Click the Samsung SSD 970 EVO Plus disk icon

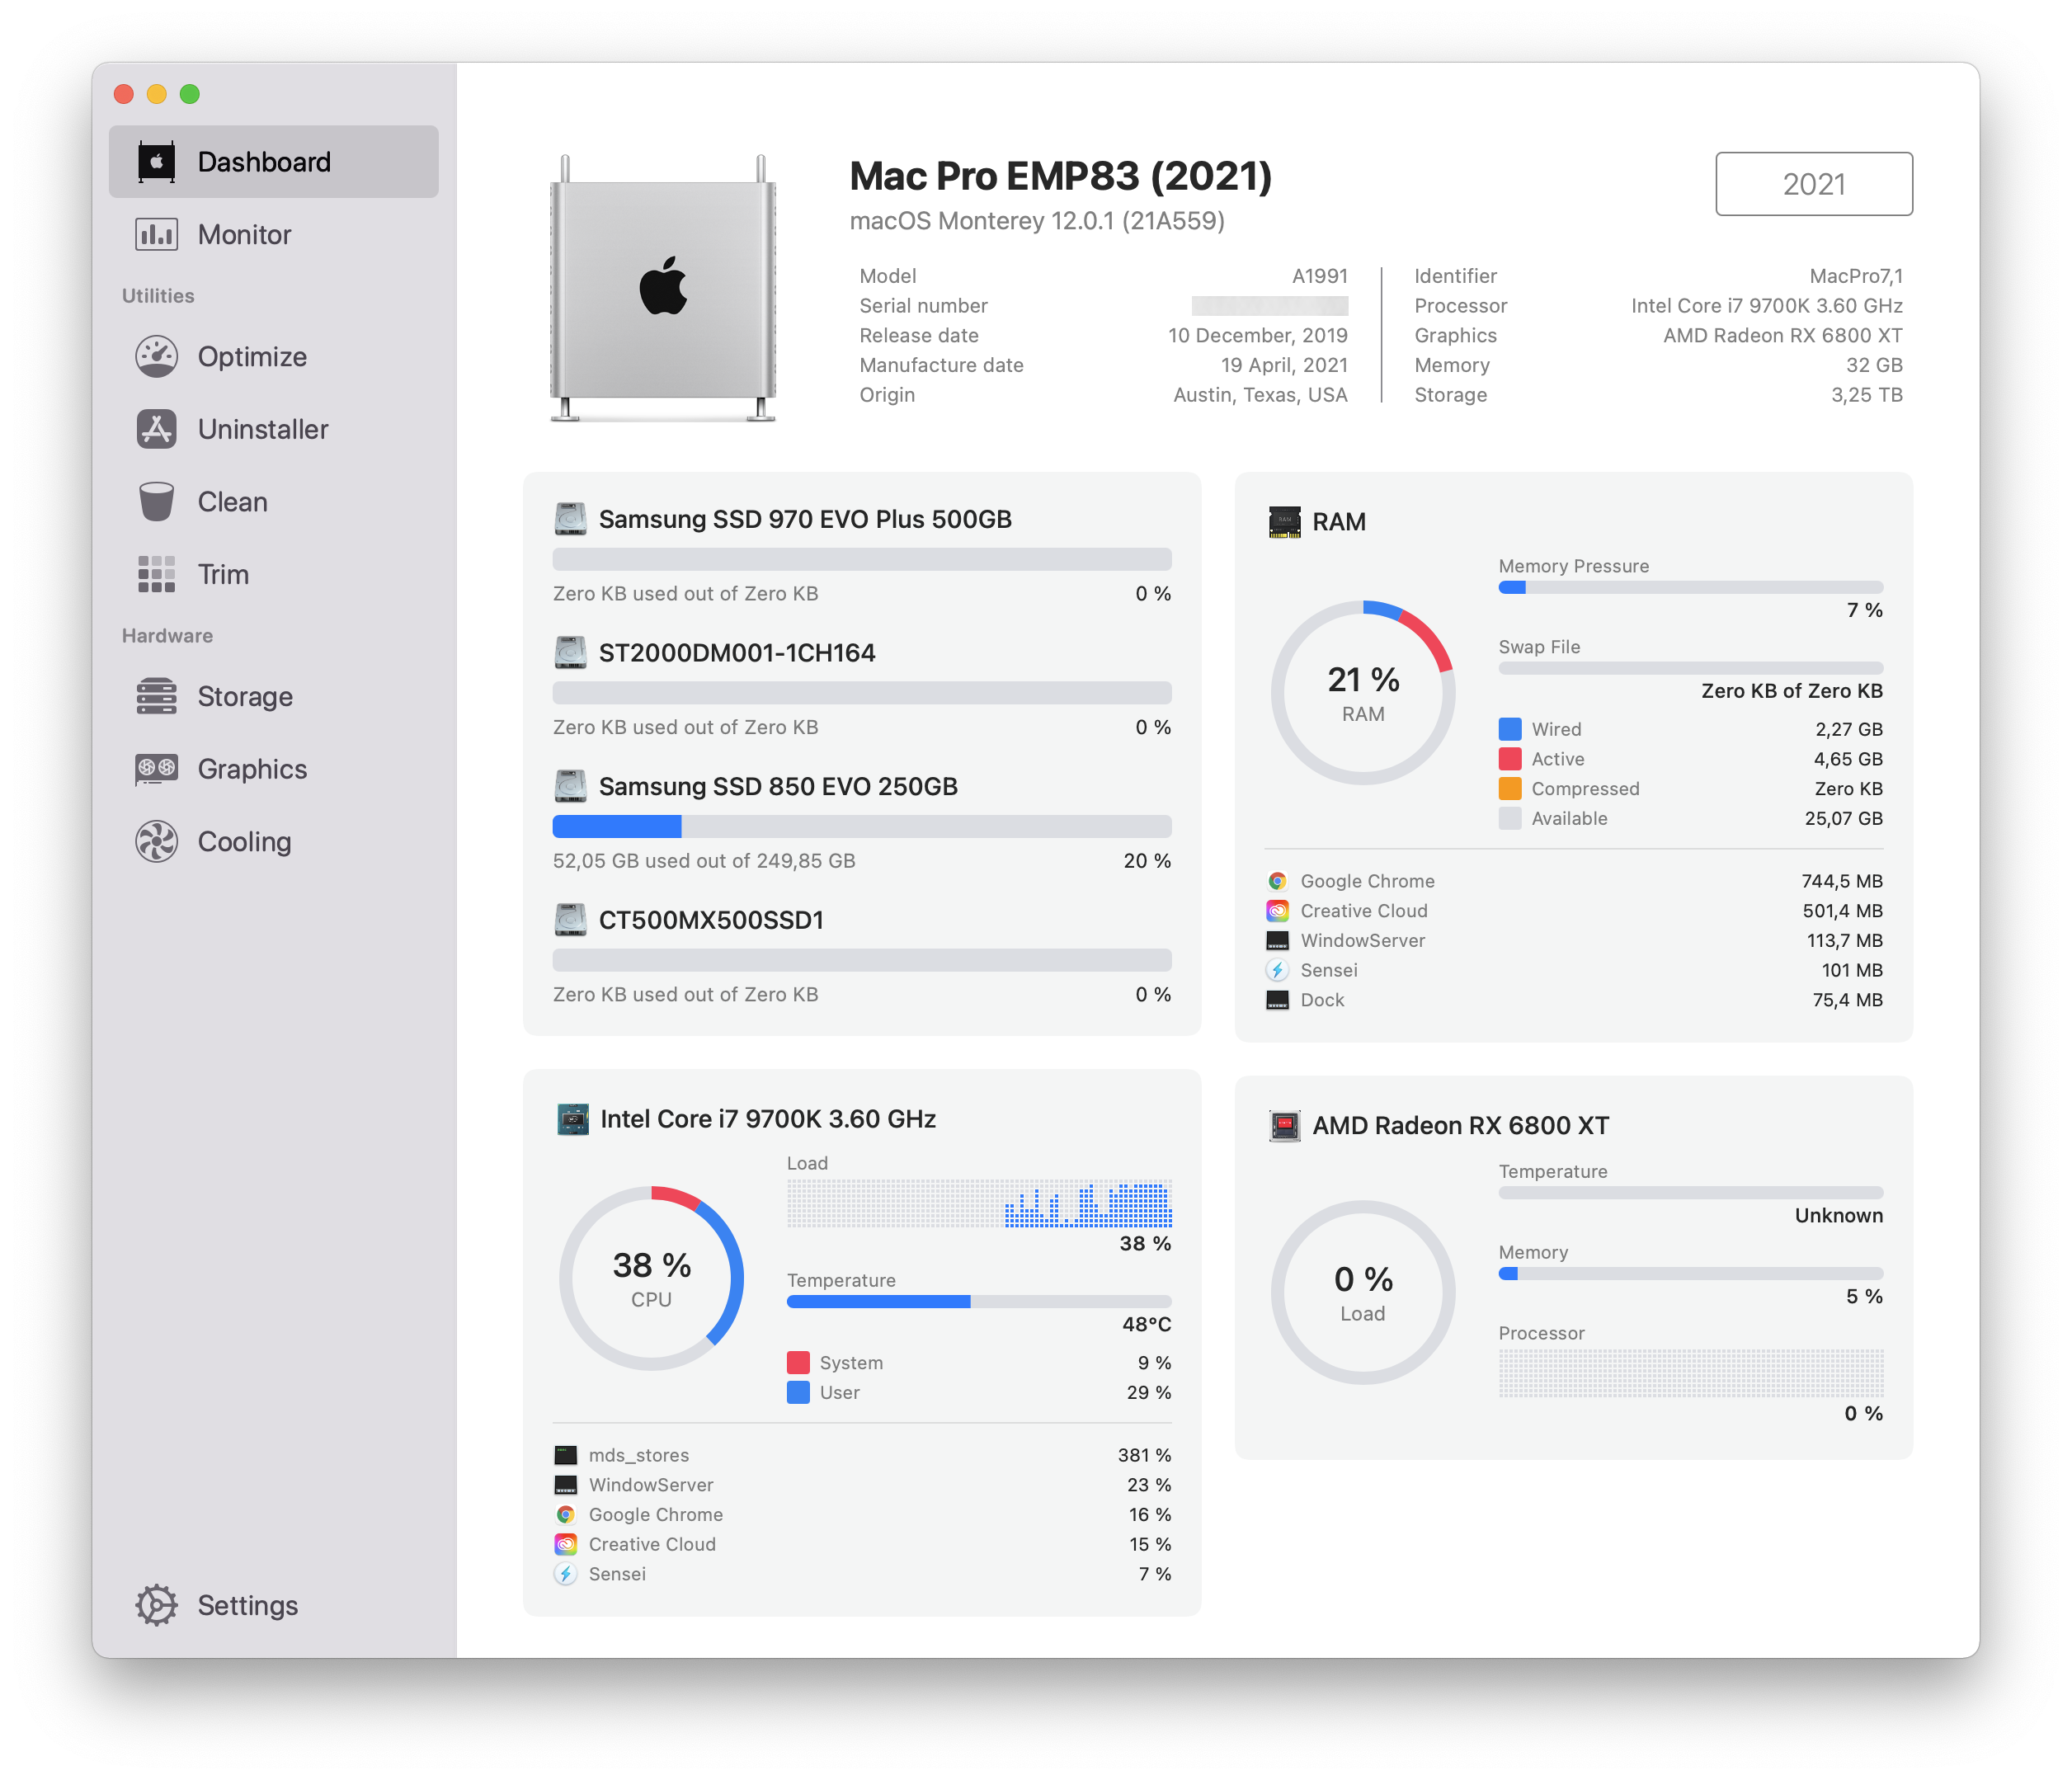[570, 519]
